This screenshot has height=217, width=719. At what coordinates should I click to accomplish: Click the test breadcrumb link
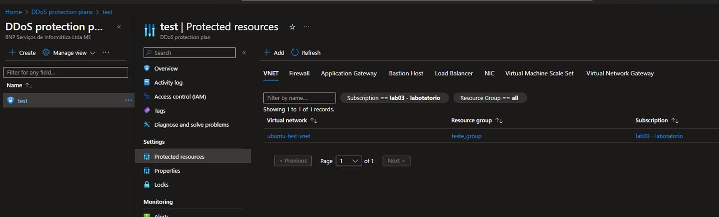(x=107, y=12)
